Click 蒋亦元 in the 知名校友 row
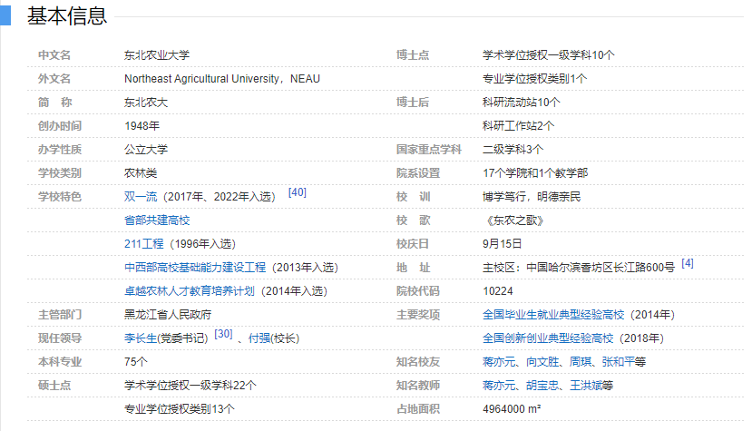The width and height of the screenshot is (752, 431). tap(499, 362)
